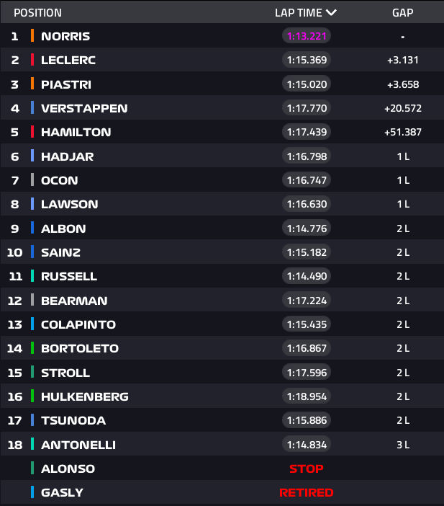Click the orange team color bar beside NORRIS
The height and width of the screenshot is (506, 444).
pos(32,35)
